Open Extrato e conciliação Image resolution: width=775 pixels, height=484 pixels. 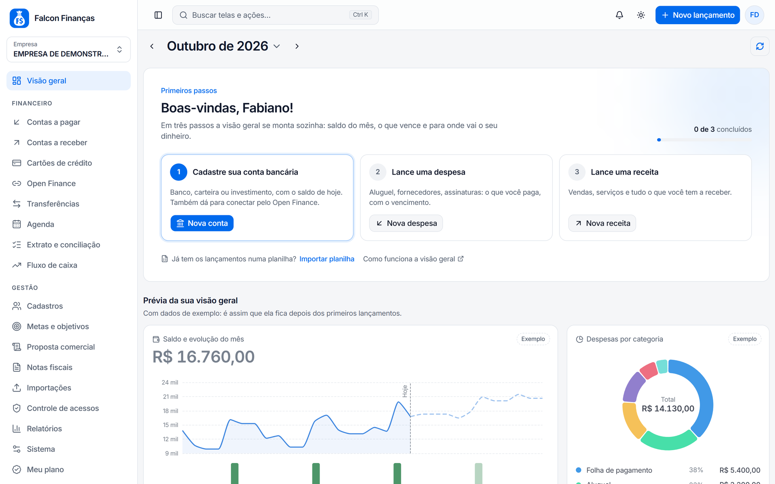tap(69, 245)
